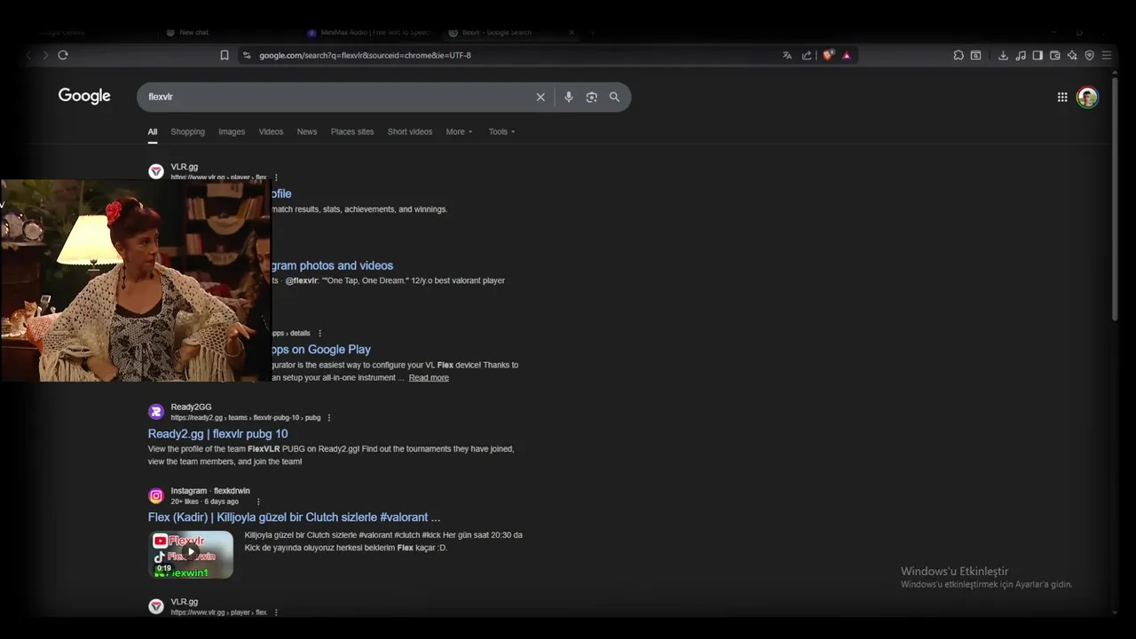Start voice search with the microphone icon
This screenshot has height=639, width=1136.
(569, 97)
